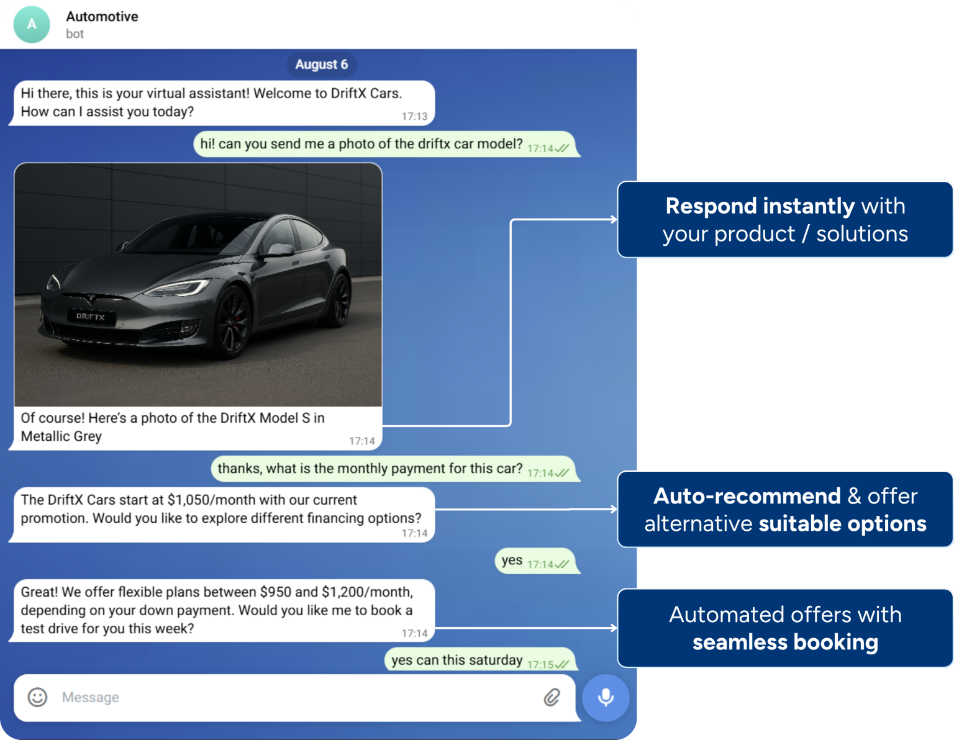Click read checkmarks on the 'yes' message
This screenshot has height=740, width=954.
(x=561, y=564)
